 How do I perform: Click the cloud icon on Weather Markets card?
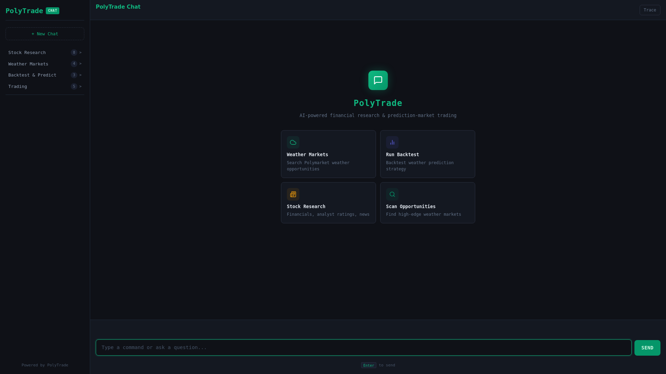(x=293, y=142)
